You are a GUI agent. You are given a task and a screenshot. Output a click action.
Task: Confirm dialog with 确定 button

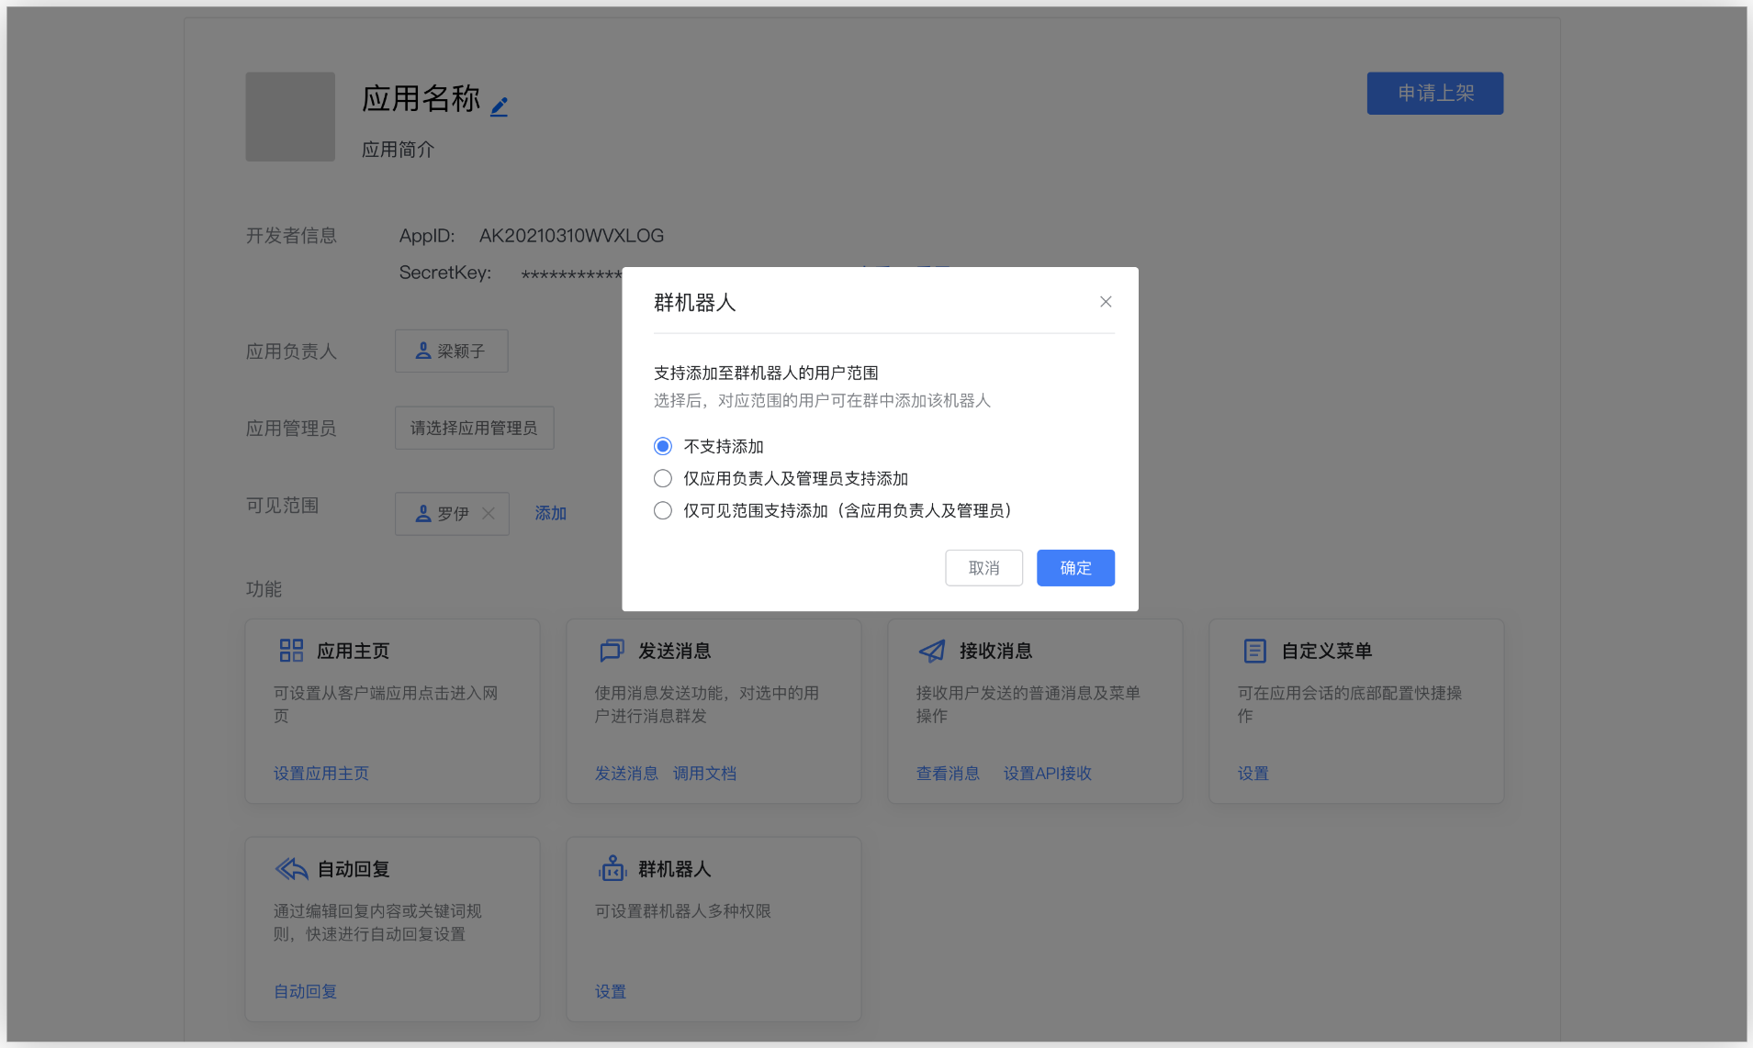(x=1074, y=567)
